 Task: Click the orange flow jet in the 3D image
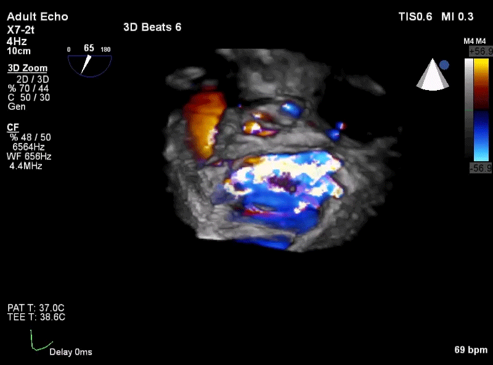(204, 126)
